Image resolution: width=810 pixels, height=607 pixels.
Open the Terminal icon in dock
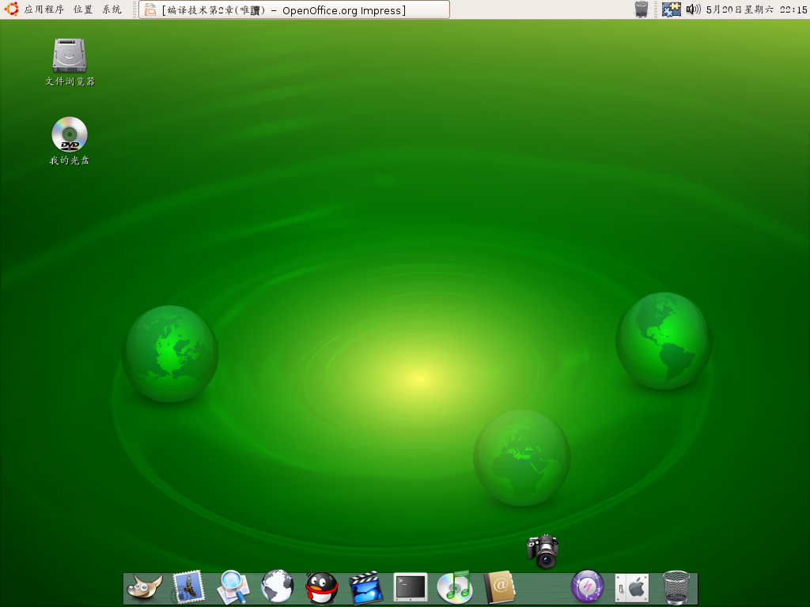pyautogui.click(x=411, y=587)
